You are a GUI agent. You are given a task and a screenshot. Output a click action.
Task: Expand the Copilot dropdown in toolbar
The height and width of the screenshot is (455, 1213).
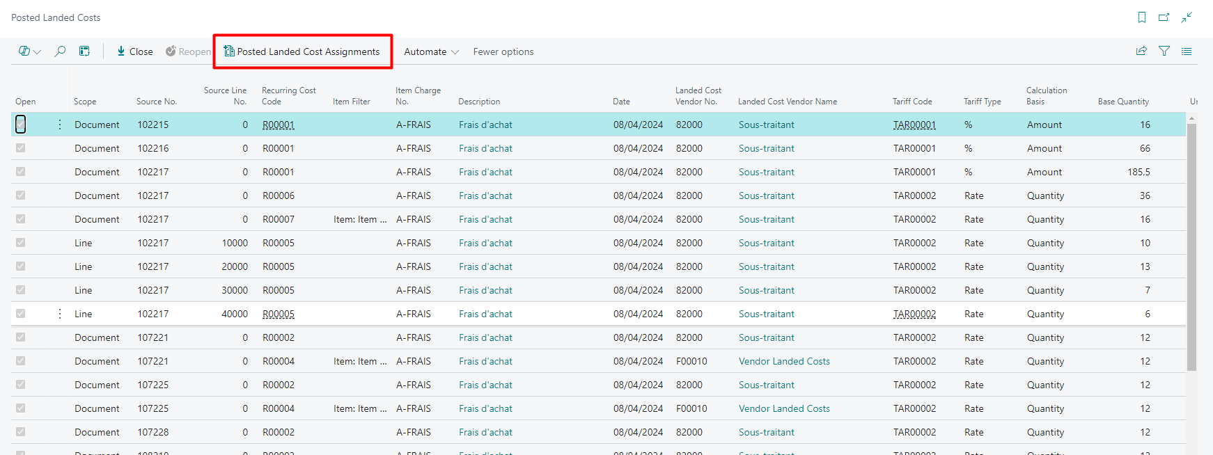(29, 51)
